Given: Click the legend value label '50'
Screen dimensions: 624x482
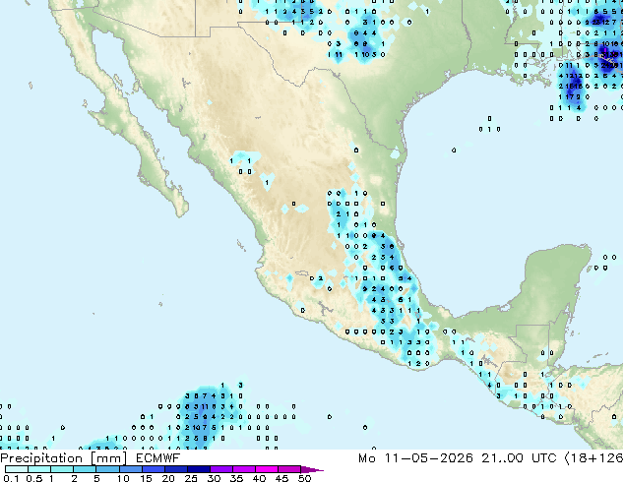Looking at the screenshot, I should 304,478.
